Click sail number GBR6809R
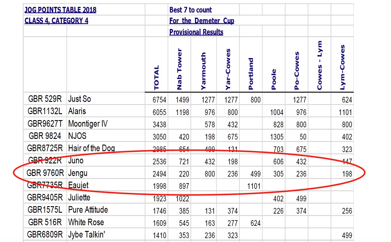This screenshot has width=391, height=242. point(45,235)
